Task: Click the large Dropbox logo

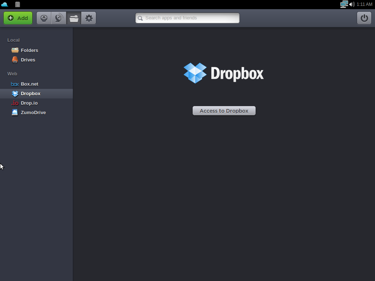Action: pyautogui.click(x=224, y=73)
